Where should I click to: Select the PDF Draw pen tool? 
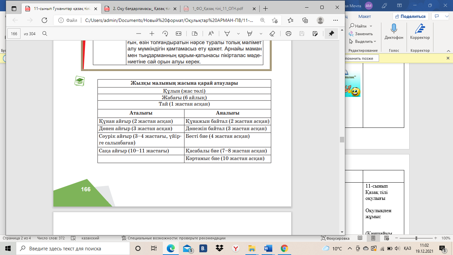click(x=227, y=34)
